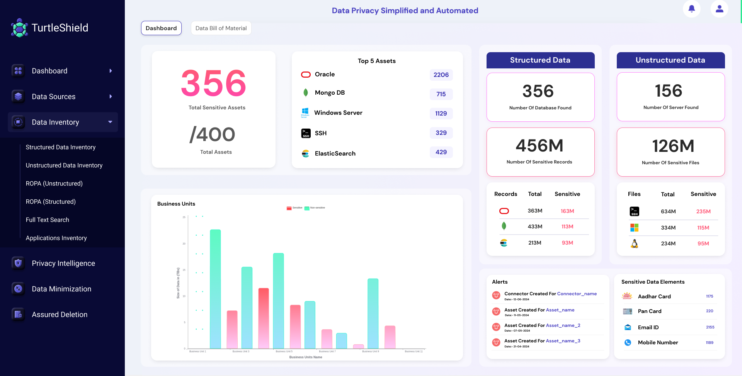Open Structured Data Inventory in the sidebar

tap(61, 147)
